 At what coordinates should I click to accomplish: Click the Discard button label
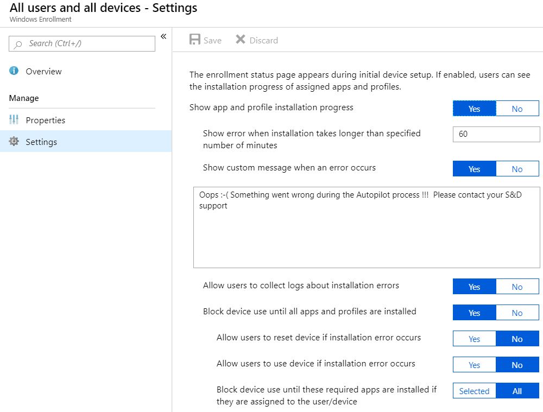[x=263, y=40]
